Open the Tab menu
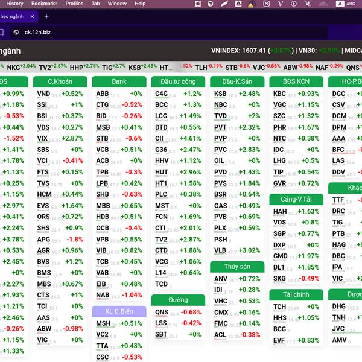Image resolution: width=362 pixels, height=362 pixels. (95, 4)
